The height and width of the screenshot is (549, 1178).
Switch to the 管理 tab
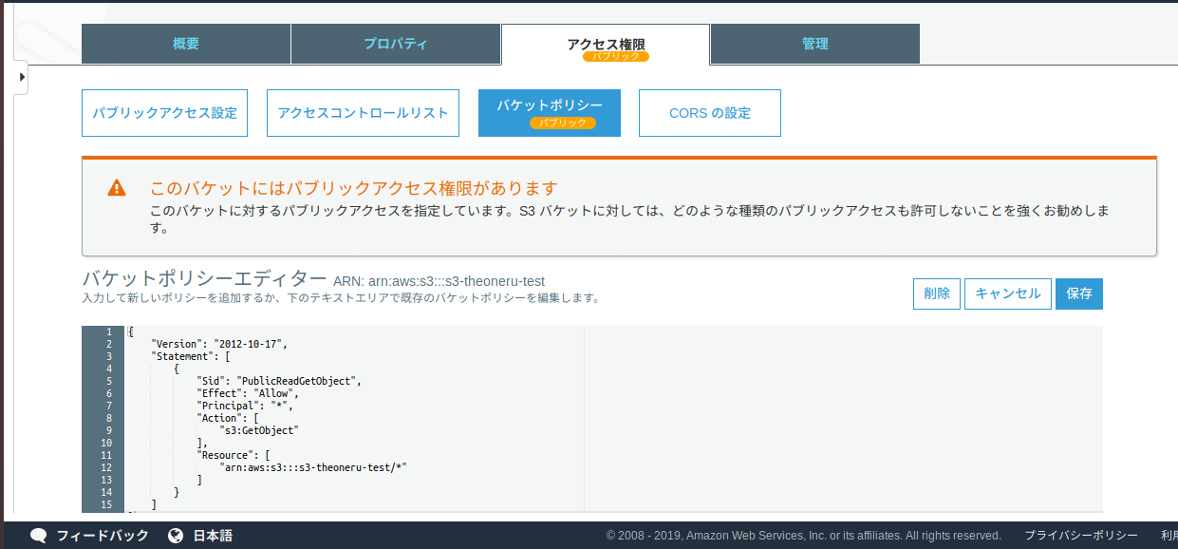813,43
